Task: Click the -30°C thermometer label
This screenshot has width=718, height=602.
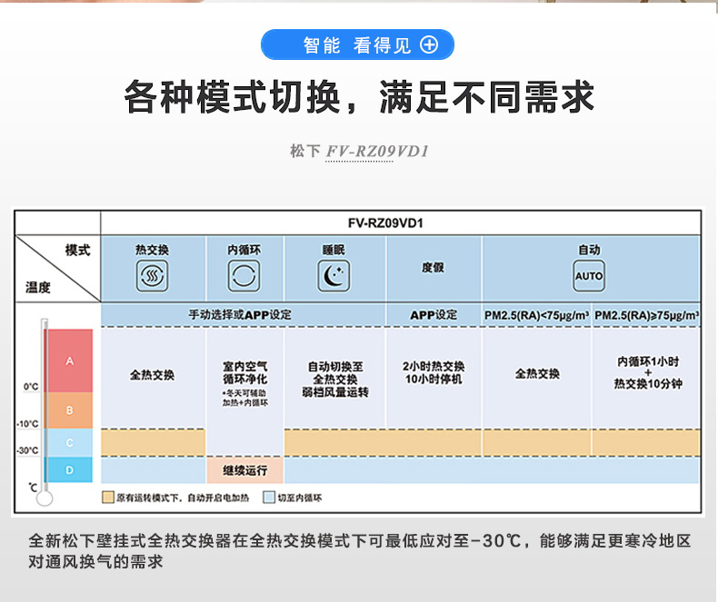Action: pyautogui.click(x=28, y=450)
